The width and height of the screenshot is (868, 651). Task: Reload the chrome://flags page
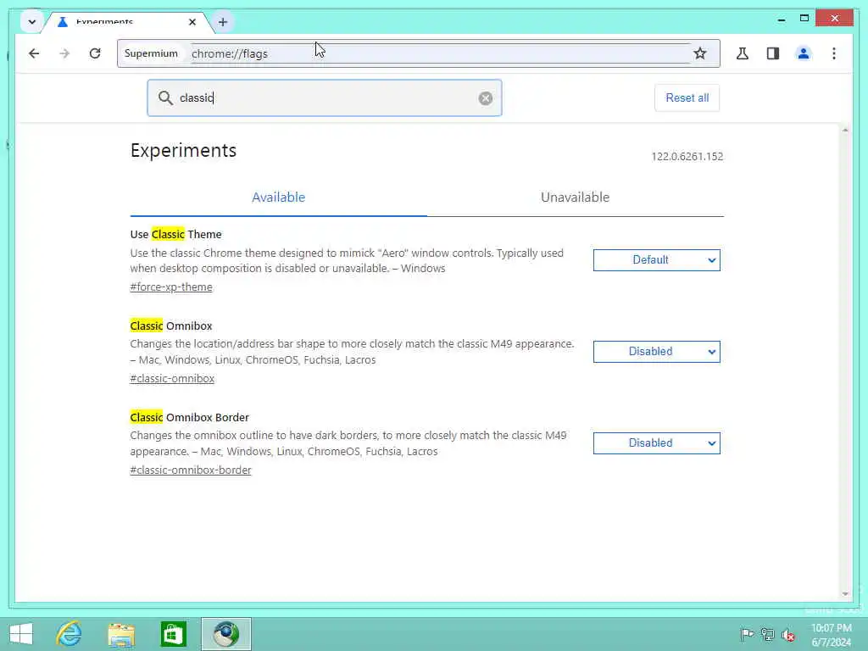[x=95, y=53]
